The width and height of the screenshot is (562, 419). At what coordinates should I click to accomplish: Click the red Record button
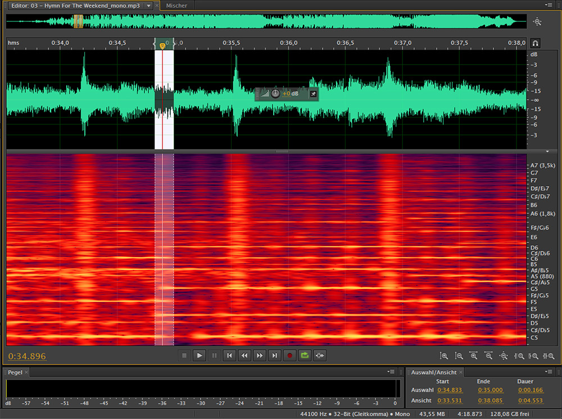[x=290, y=355]
